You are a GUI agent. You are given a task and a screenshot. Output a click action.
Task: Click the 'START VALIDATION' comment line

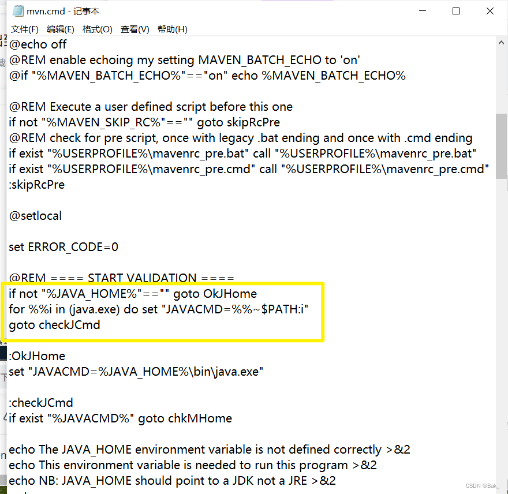coord(121,278)
